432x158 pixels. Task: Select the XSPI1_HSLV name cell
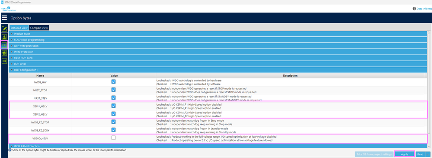40,106
